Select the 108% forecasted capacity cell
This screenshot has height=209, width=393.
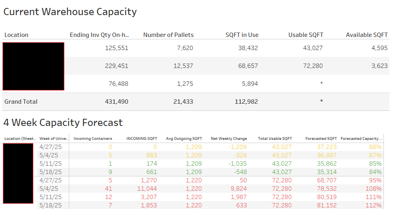pyautogui.click(x=374, y=189)
